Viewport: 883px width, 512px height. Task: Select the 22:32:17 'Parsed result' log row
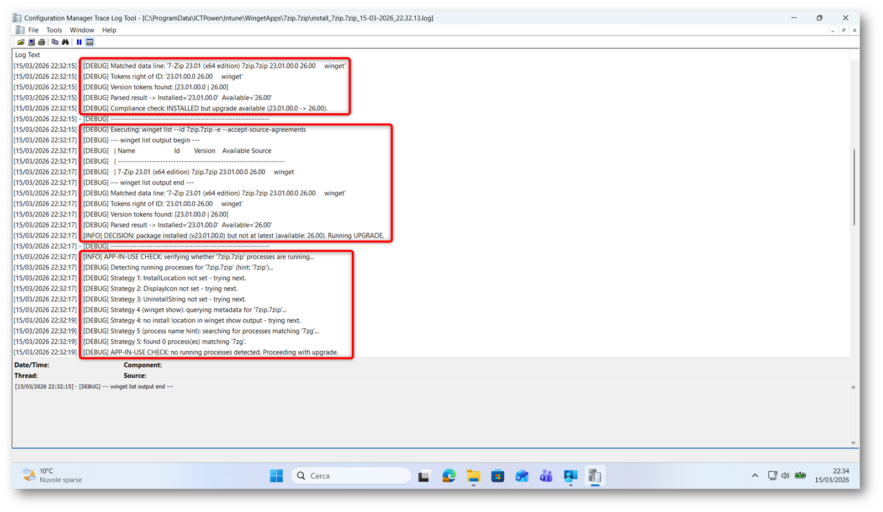click(x=431, y=225)
